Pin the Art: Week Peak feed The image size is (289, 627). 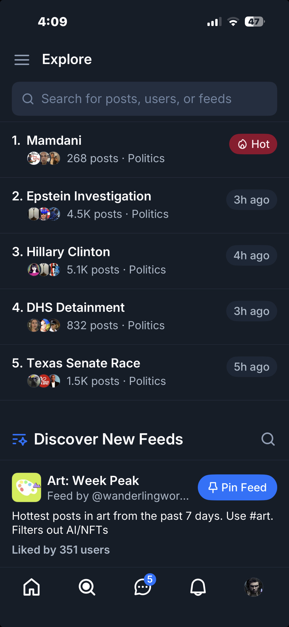tap(237, 487)
